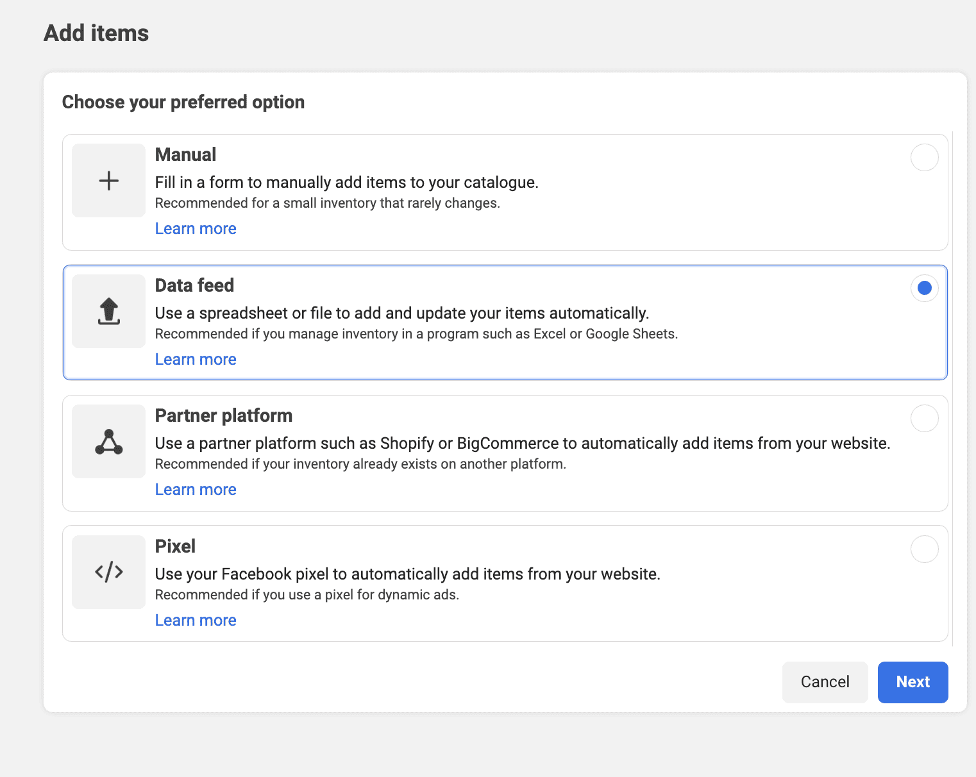Click the Pixel code brackets icon
The image size is (976, 777).
(108, 572)
